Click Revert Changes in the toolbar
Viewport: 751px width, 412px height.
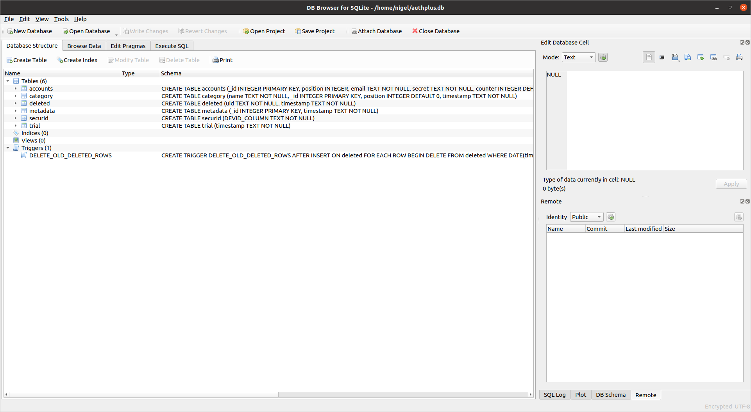click(x=202, y=31)
